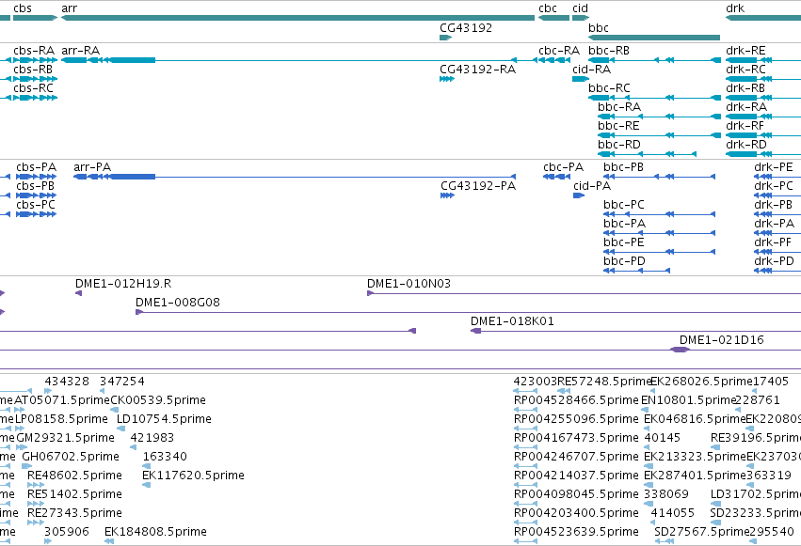
Task: Select the drk-PF protein label
Action: click(x=773, y=242)
